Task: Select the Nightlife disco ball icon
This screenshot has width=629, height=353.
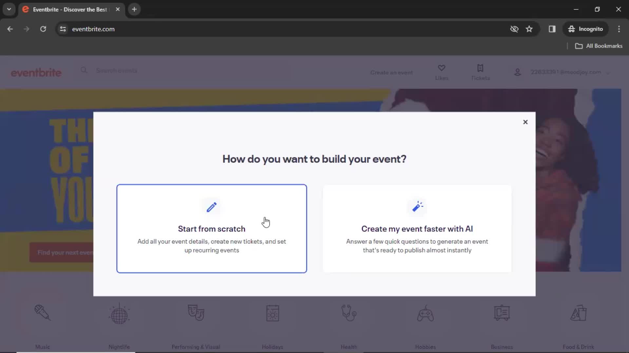Action: 119,313
